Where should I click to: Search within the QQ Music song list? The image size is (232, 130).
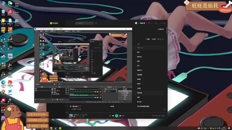[148, 39]
